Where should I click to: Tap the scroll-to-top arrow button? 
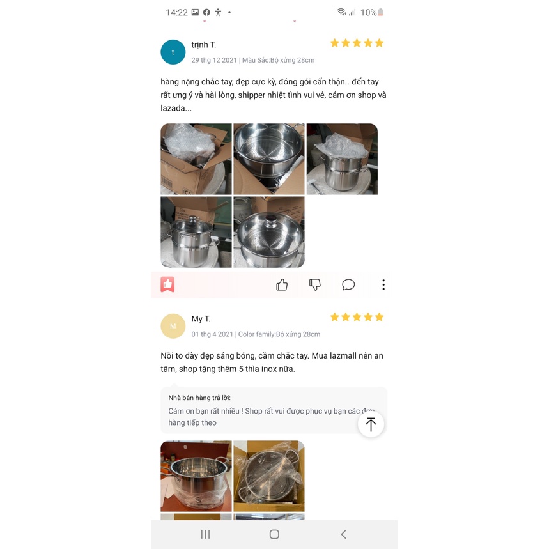click(371, 424)
